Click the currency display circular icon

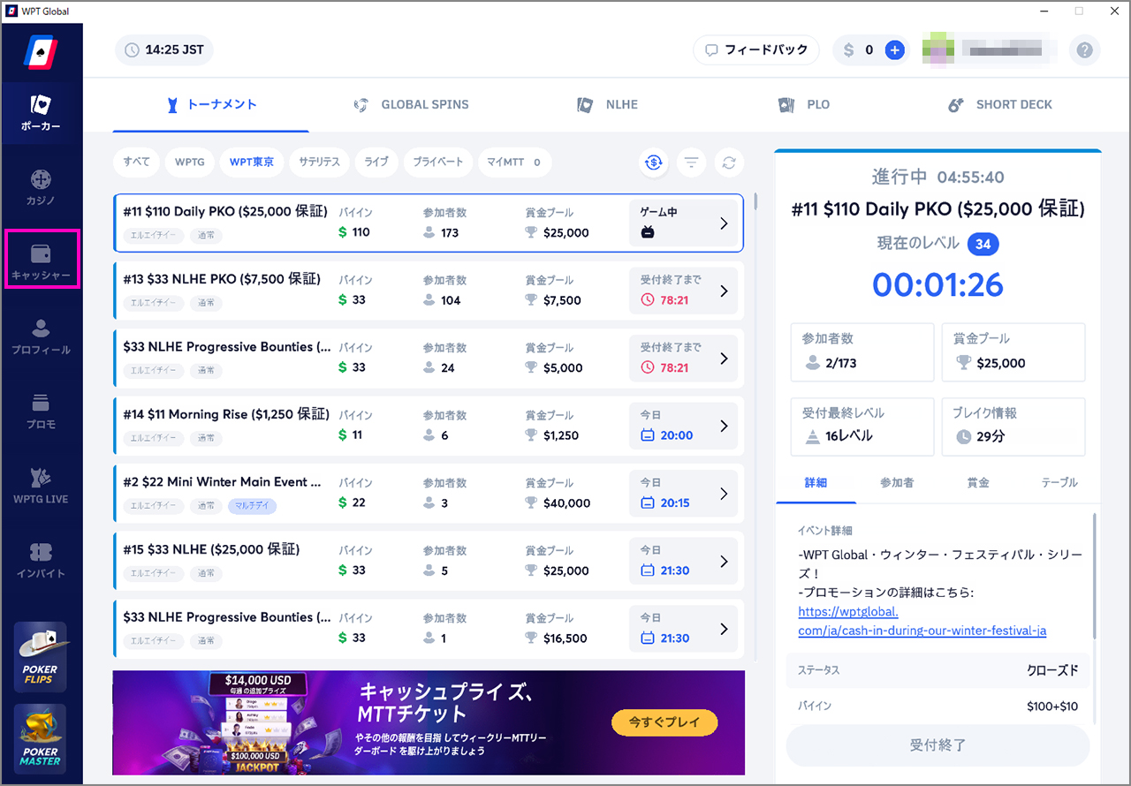coord(654,162)
